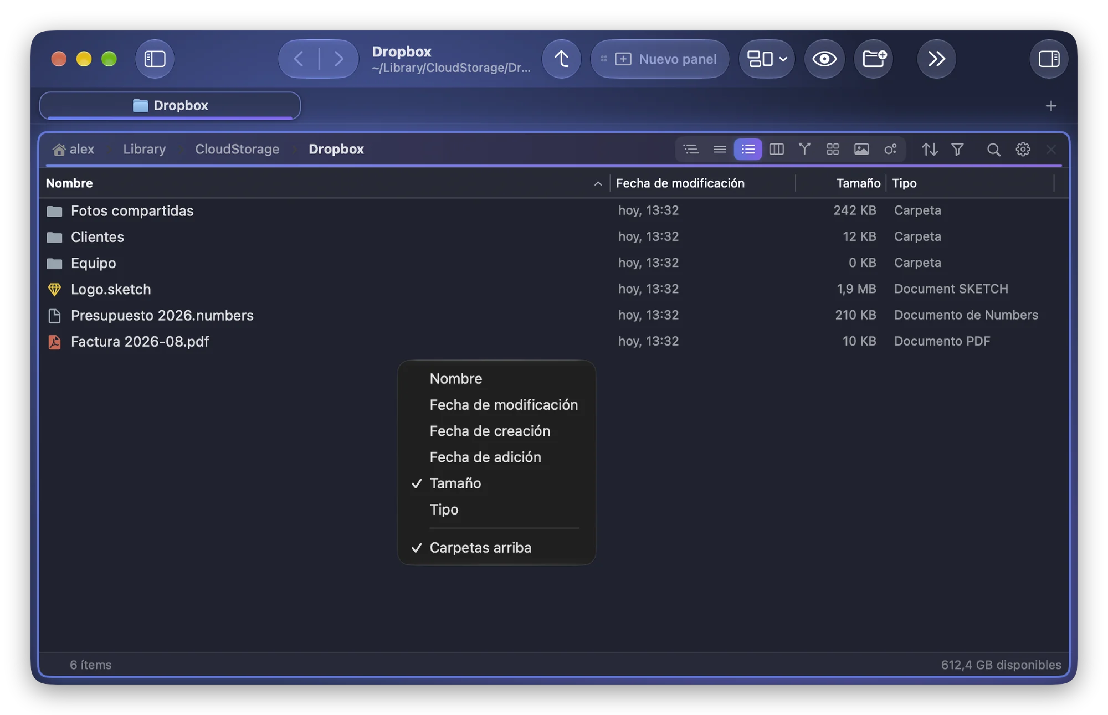Choose Nombre in the sort menu

[496, 379]
